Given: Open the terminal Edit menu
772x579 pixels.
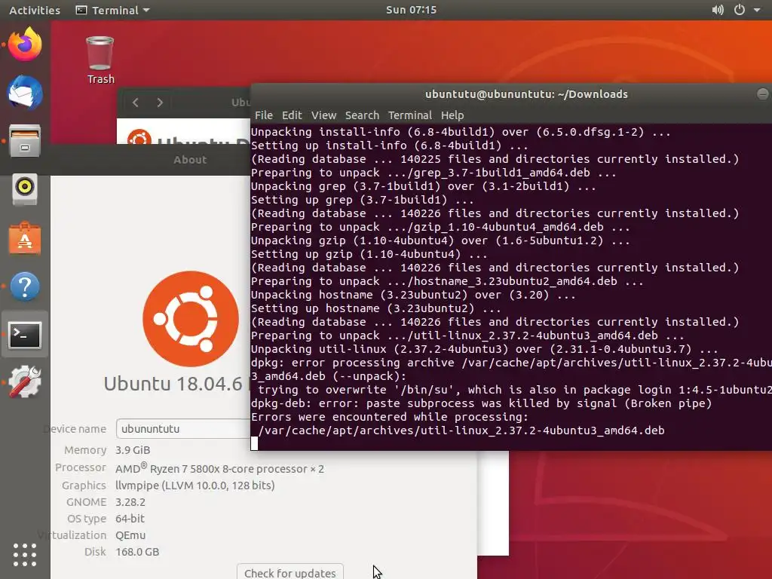Looking at the screenshot, I should 292,115.
